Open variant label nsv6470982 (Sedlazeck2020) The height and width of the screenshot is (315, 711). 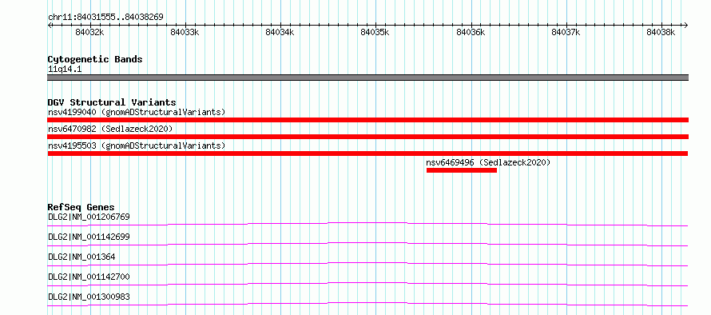(110, 129)
